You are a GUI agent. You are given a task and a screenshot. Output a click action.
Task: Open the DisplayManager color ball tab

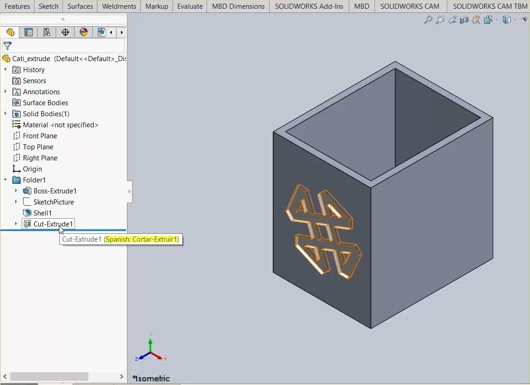(83, 33)
